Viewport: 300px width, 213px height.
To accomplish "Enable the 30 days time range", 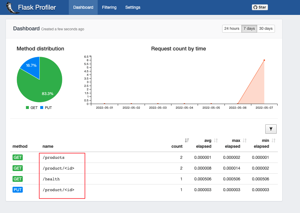I will tap(266, 29).
